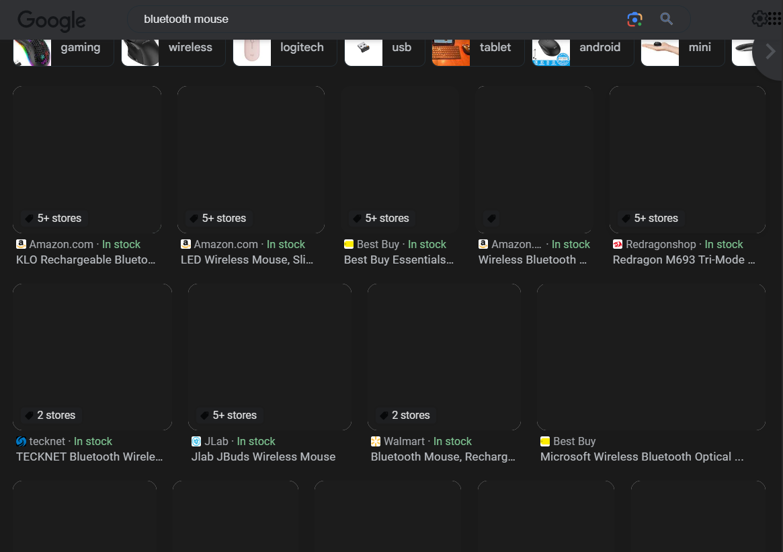This screenshot has width=783, height=552.
Task: Click tecknet favicon icon
Action: click(x=21, y=441)
